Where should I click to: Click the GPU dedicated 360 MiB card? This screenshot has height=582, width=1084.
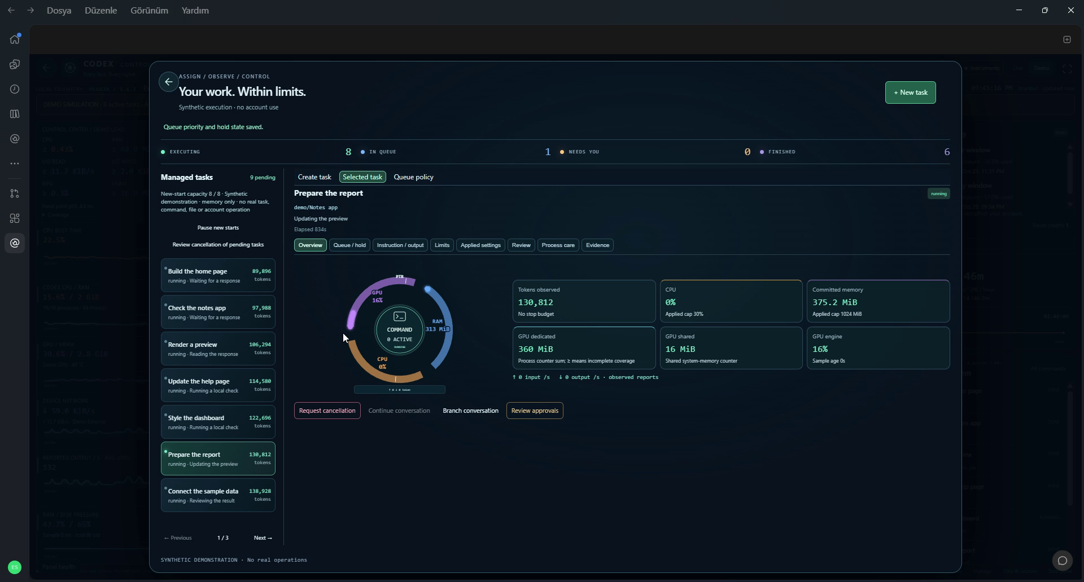pos(584,348)
